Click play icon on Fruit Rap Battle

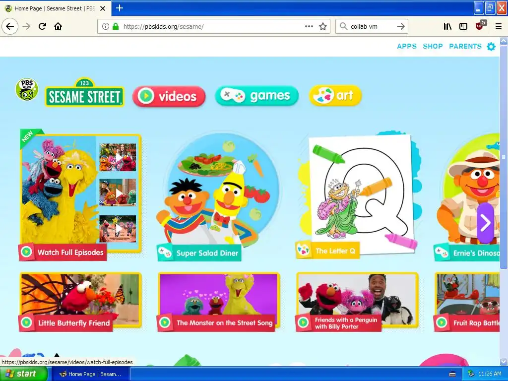click(x=442, y=322)
